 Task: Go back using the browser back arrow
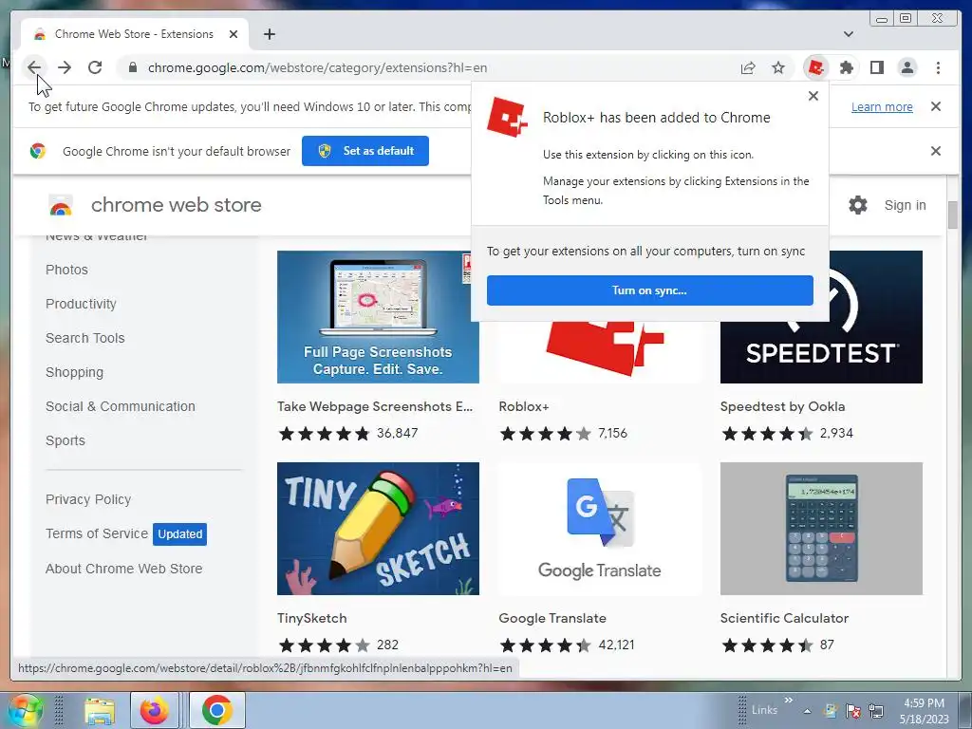34,67
